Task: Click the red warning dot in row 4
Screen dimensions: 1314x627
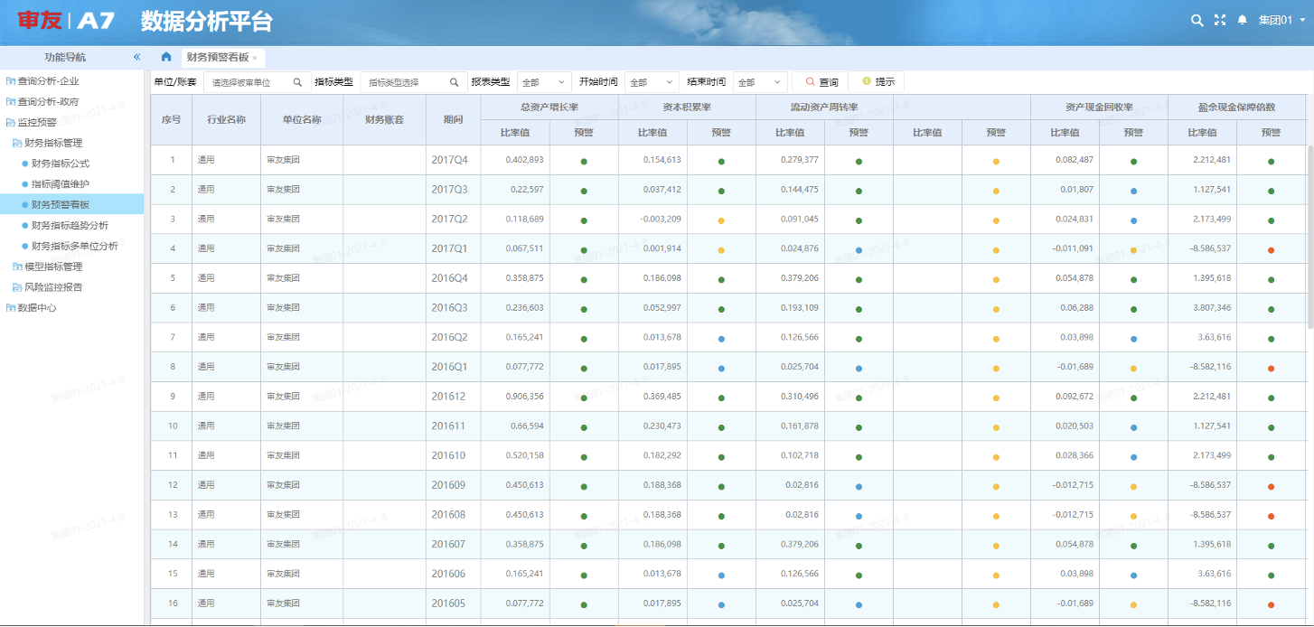Action: (1271, 250)
